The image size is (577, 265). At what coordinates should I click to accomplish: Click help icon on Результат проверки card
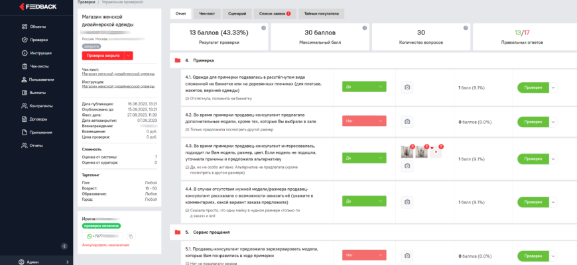263,28
